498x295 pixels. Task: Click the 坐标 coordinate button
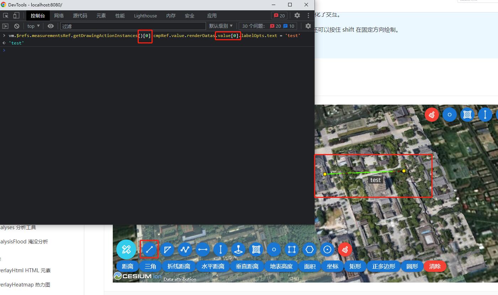coord(332,266)
